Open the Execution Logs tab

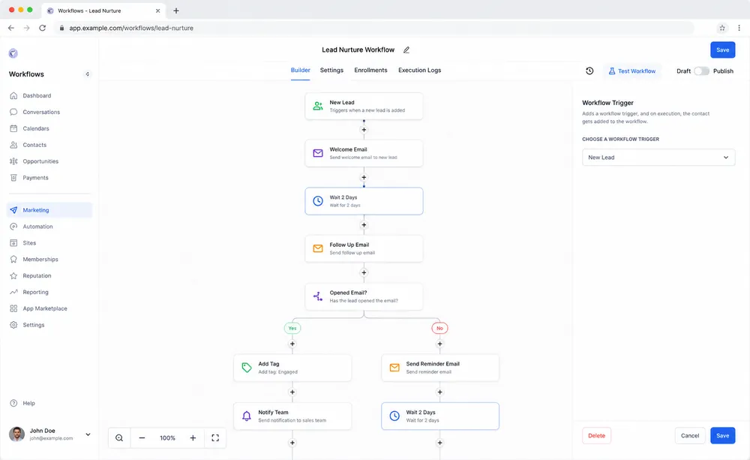(419, 70)
